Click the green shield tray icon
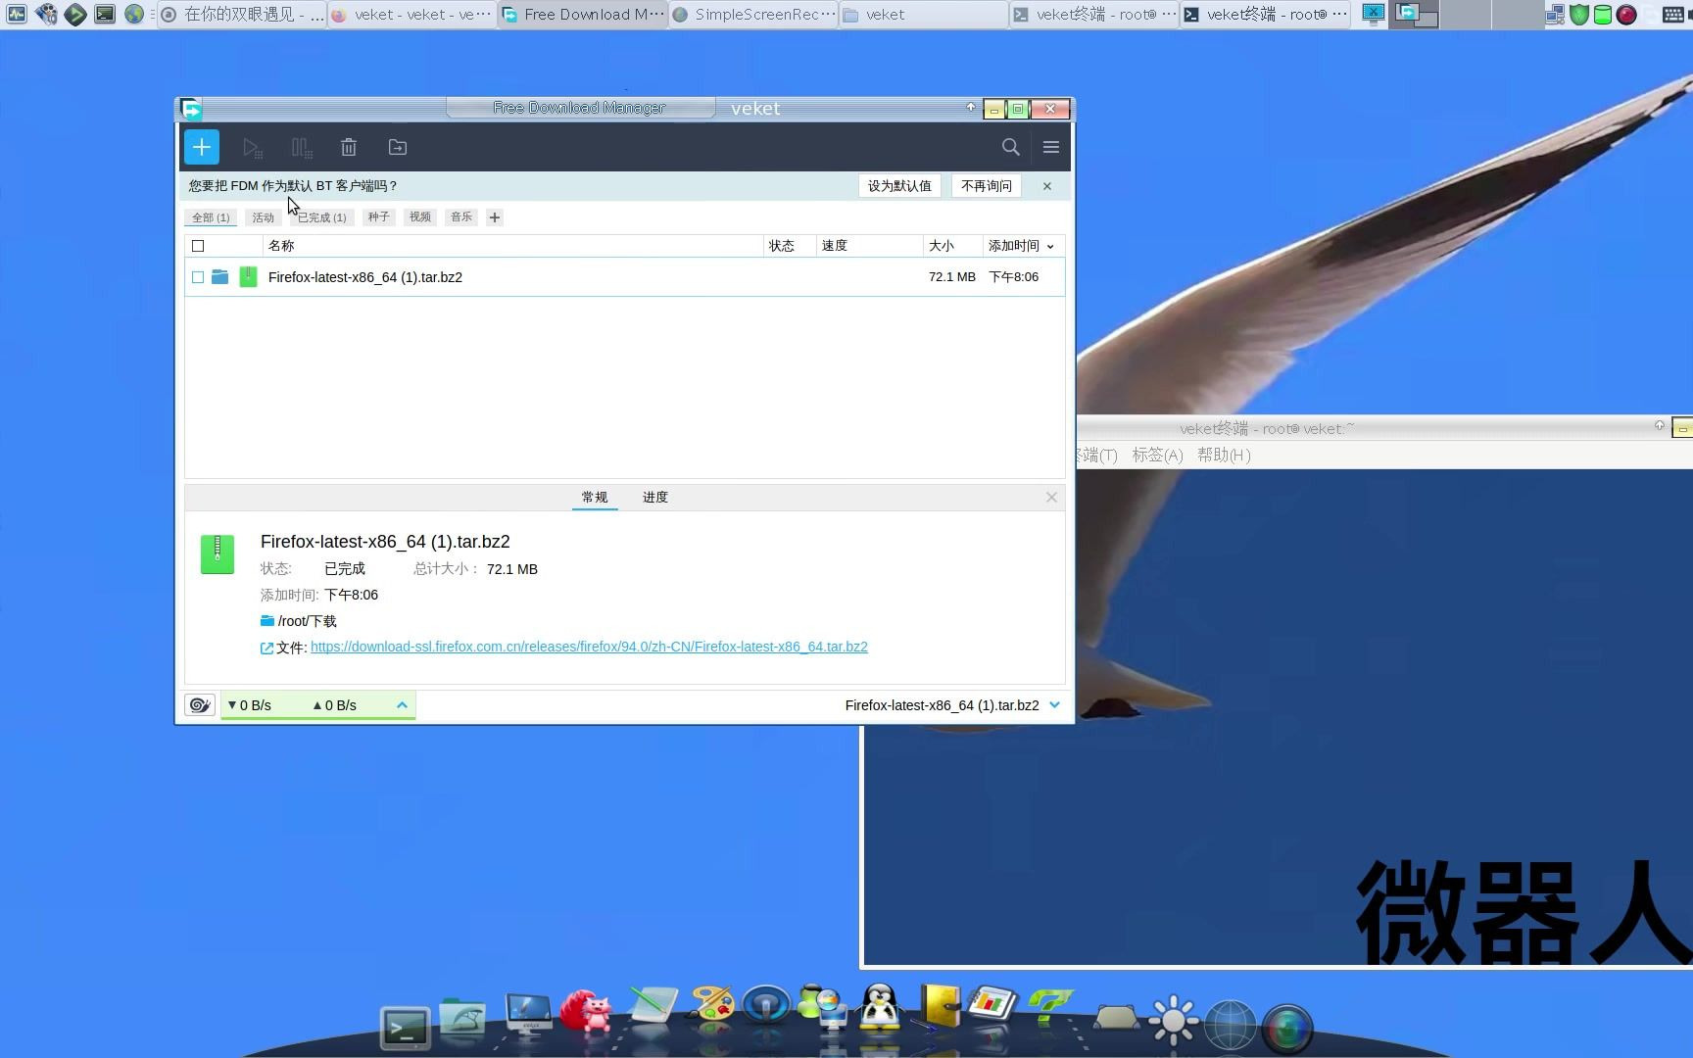 pos(1579,15)
